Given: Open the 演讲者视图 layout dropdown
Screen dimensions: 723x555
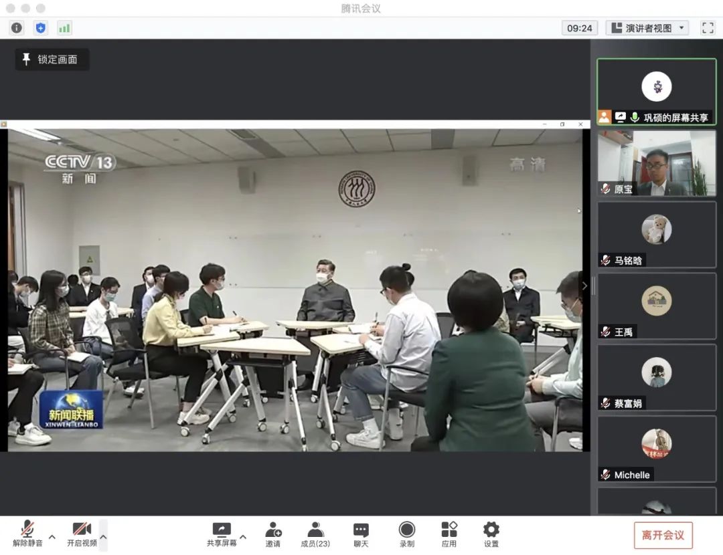Looking at the screenshot, I should click(x=647, y=28).
